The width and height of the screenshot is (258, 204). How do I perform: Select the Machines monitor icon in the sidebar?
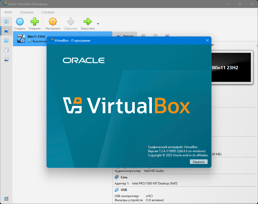(6, 31)
